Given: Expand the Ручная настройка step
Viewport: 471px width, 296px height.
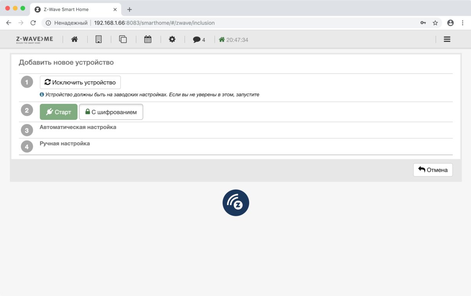Looking at the screenshot, I should (65, 143).
